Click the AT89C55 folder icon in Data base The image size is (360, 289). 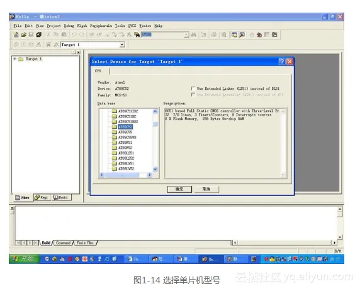tap(115, 132)
